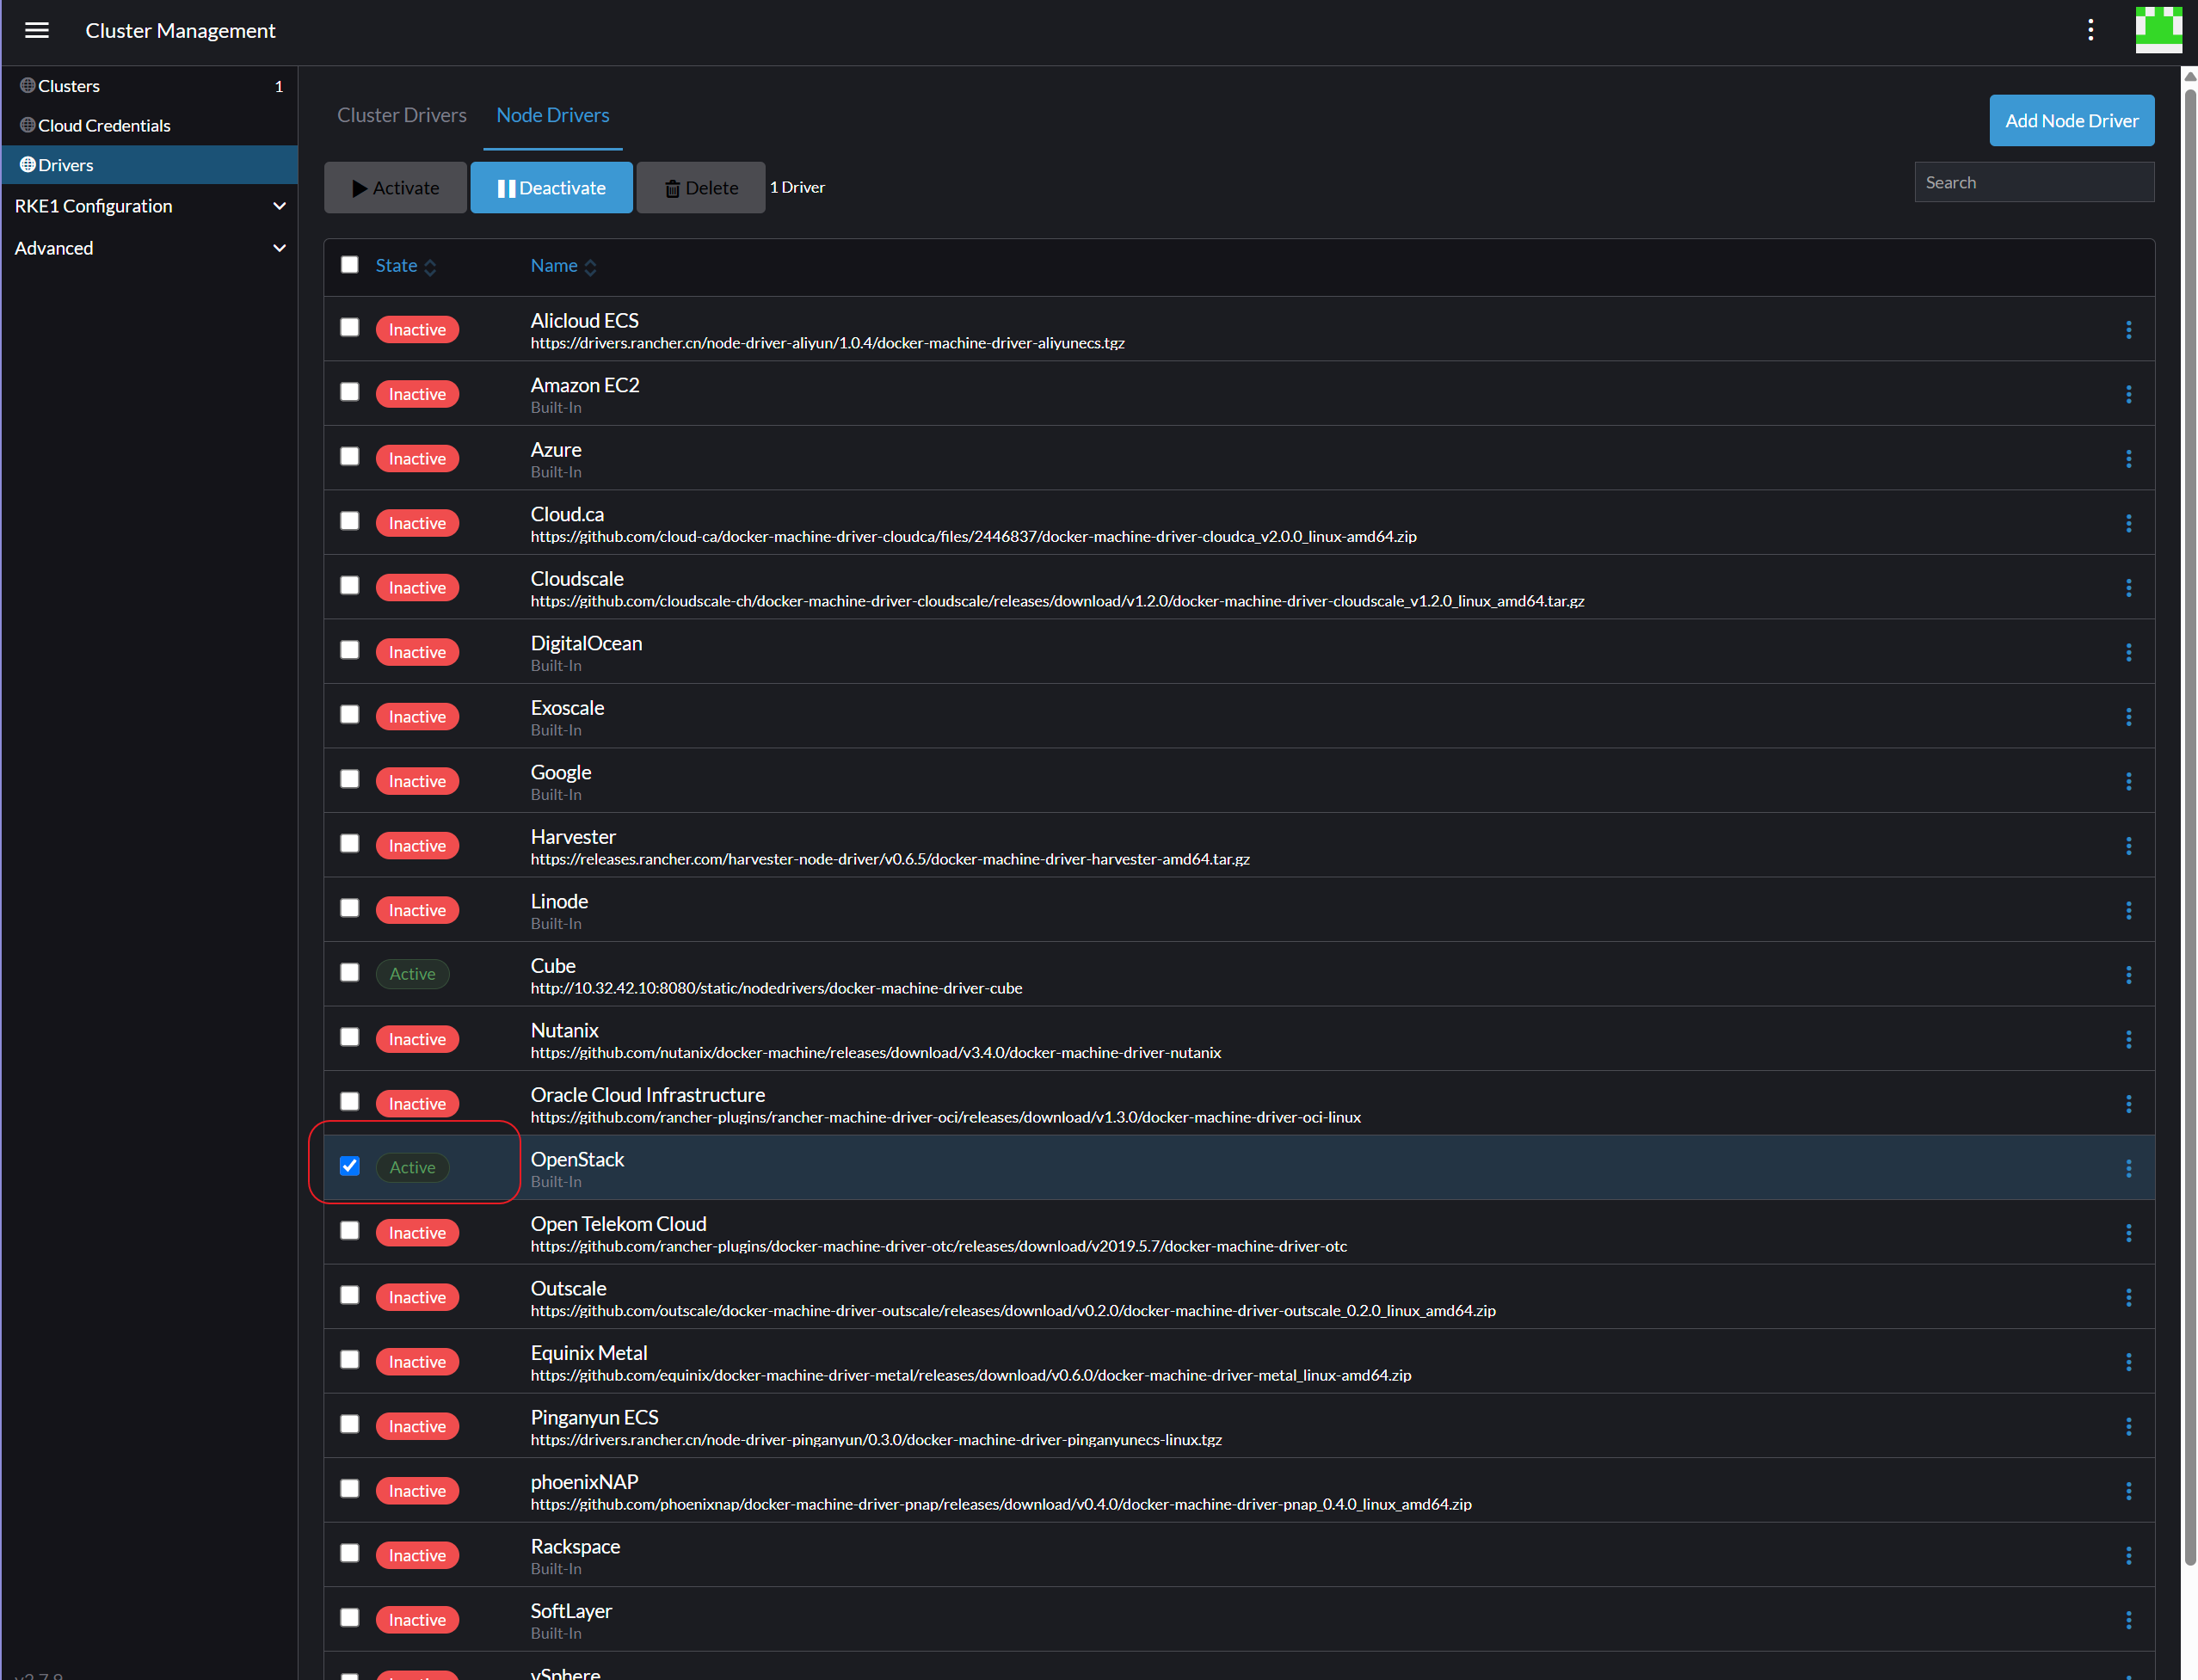
Task: Open row actions menu for phoenixNAP
Action: 2128,1491
